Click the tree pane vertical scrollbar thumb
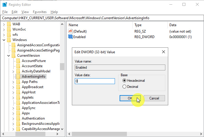Image resolution: width=204 pixels, height=137 pixels. pos(62,67)
